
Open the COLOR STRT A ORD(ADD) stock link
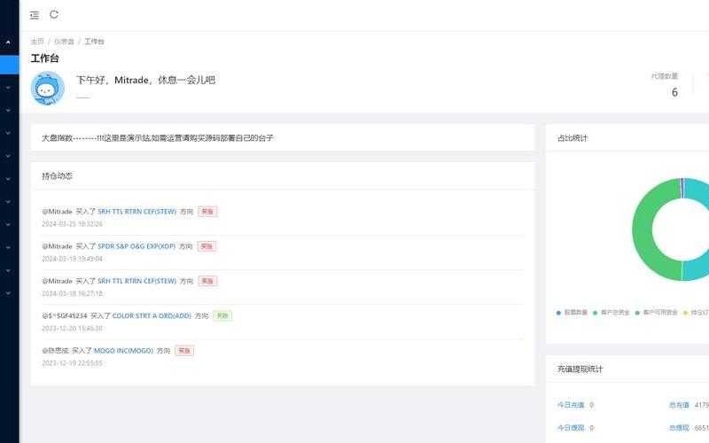(152, 316)
